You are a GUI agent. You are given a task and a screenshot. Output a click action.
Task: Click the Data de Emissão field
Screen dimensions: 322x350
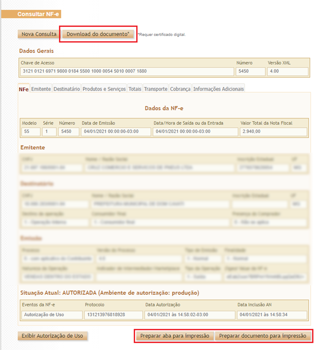[116, 132]
